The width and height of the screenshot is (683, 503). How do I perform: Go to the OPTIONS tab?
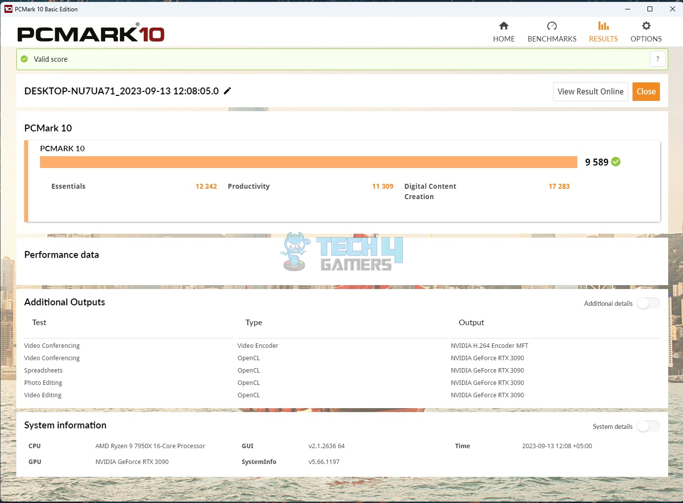tap(646, 32)
